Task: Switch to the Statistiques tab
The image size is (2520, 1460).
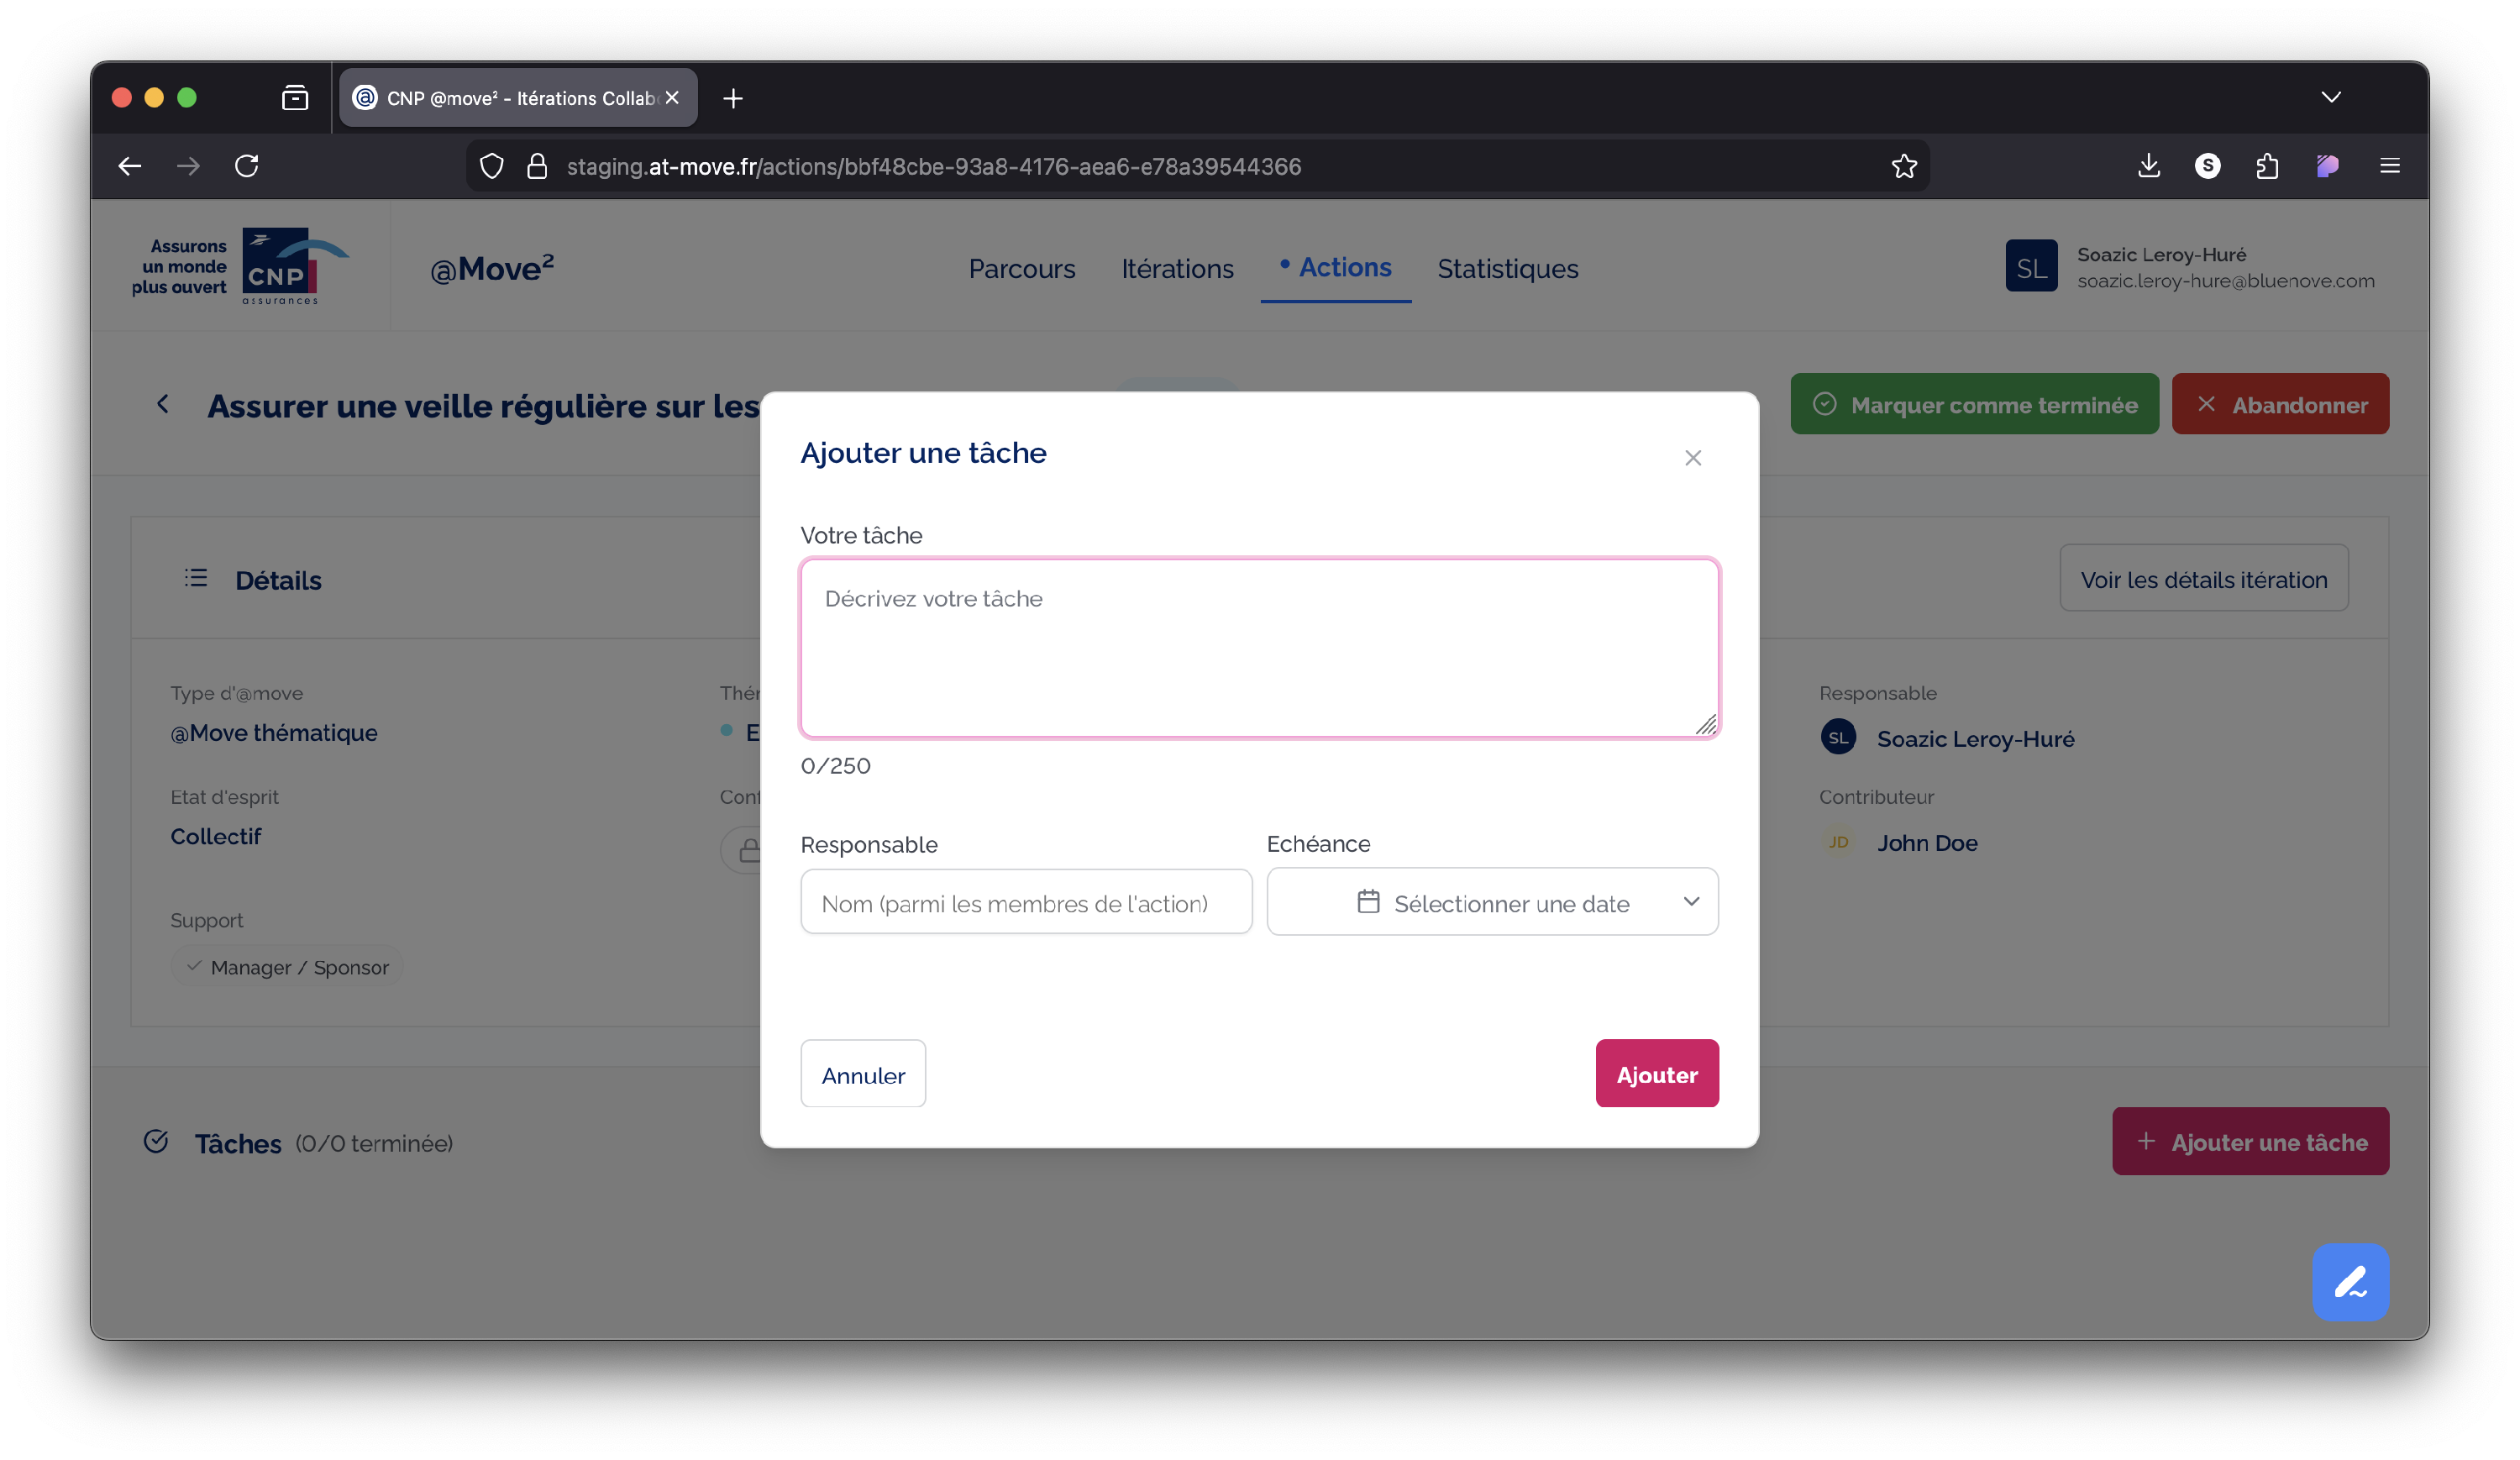Action: 1507,268
